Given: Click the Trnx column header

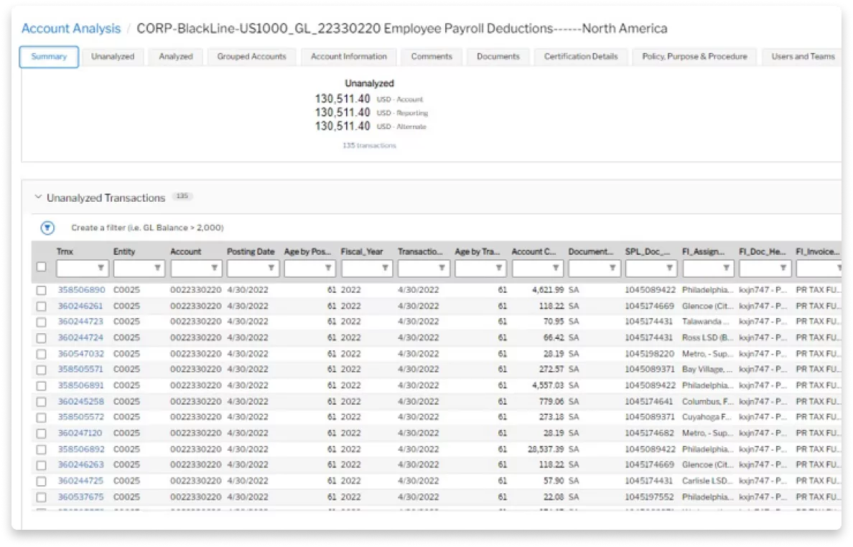Looking at the screenshot, I should coord(65,252).
